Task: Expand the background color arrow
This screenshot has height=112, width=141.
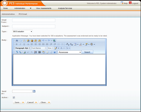Action: point(70,48)
